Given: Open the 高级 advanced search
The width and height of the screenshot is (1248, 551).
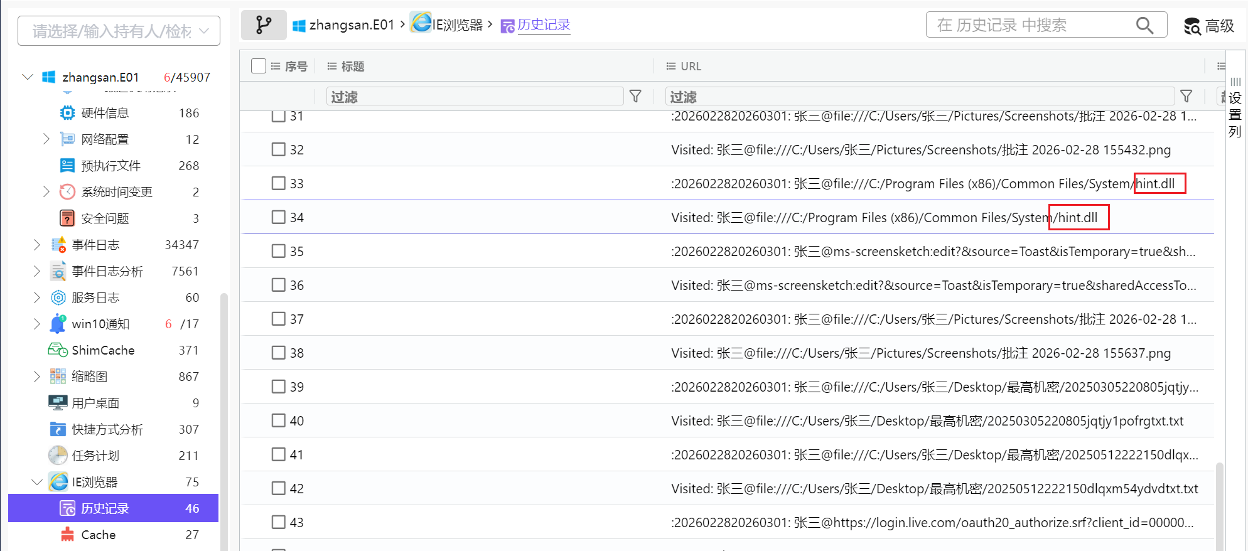Looking at the screenshot, I should [1209, 26].
